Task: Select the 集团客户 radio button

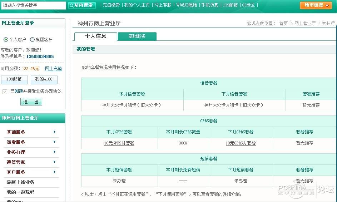Action: 32,40
